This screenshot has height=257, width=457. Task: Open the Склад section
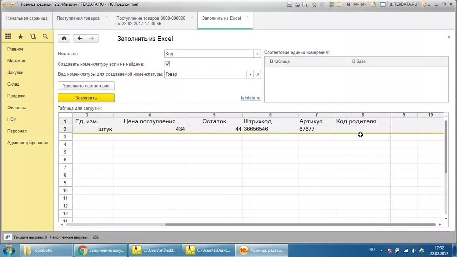[14, 84]
